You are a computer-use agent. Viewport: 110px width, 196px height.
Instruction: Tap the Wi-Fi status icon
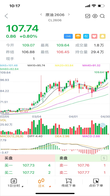93,6
